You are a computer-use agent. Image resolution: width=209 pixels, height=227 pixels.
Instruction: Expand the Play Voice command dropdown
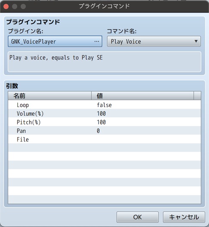[x=154, y=41]
